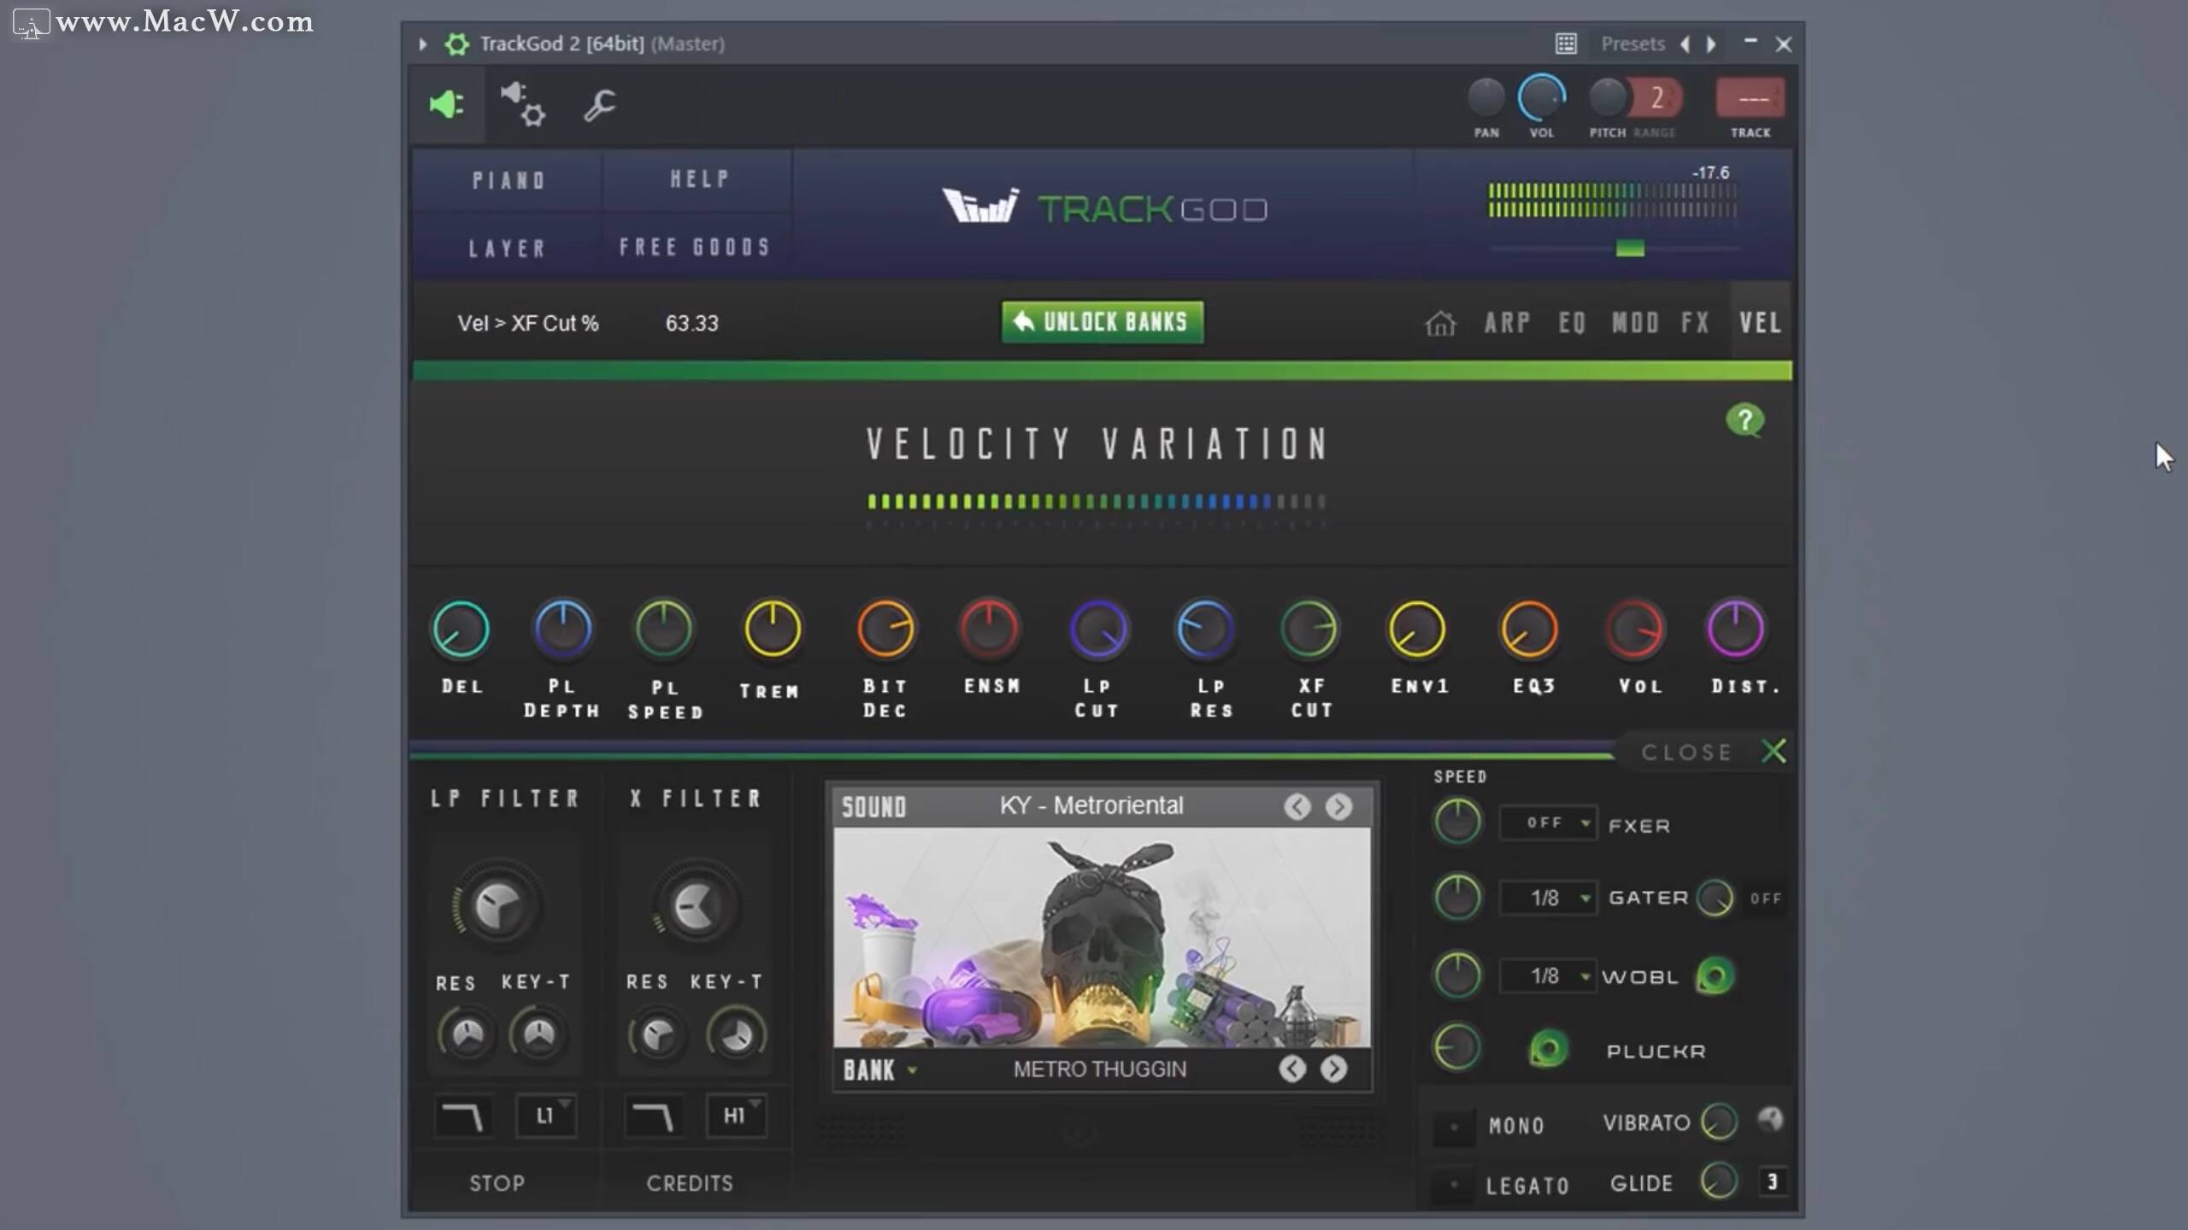Switch to the ARP tab
The height and width of the screenshot is (1230, 2188).
click(x=1507, y=323)
